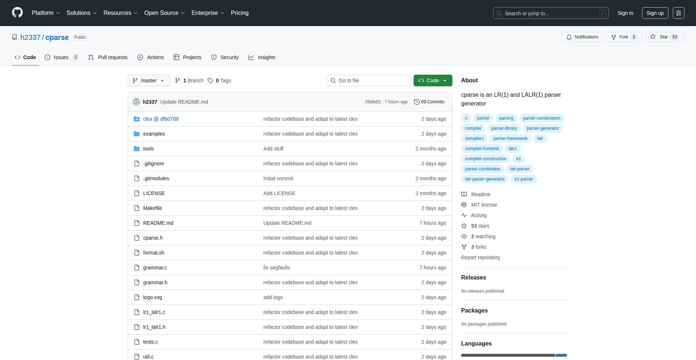Click the Sign in link
Screen dimensions: 696x360
coord(625,13)
